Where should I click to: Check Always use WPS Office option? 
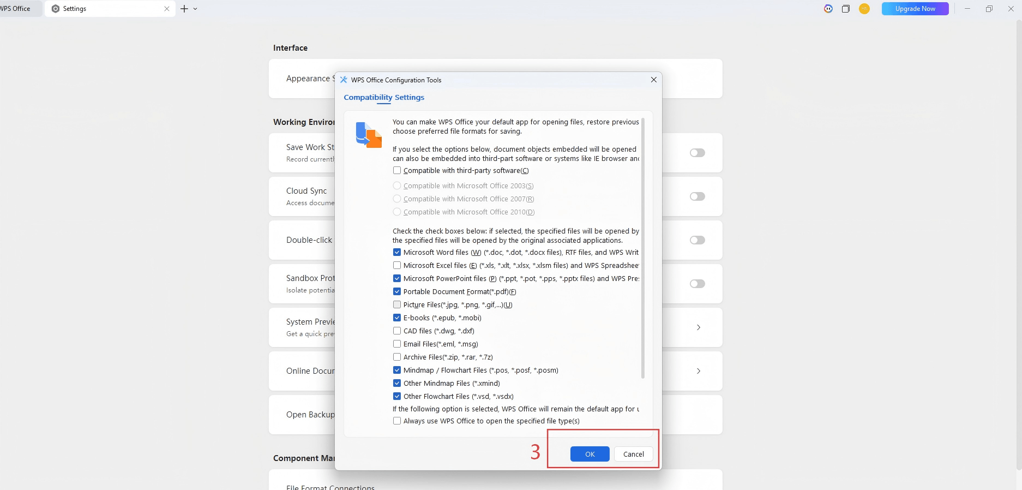(x=397, y=421)
